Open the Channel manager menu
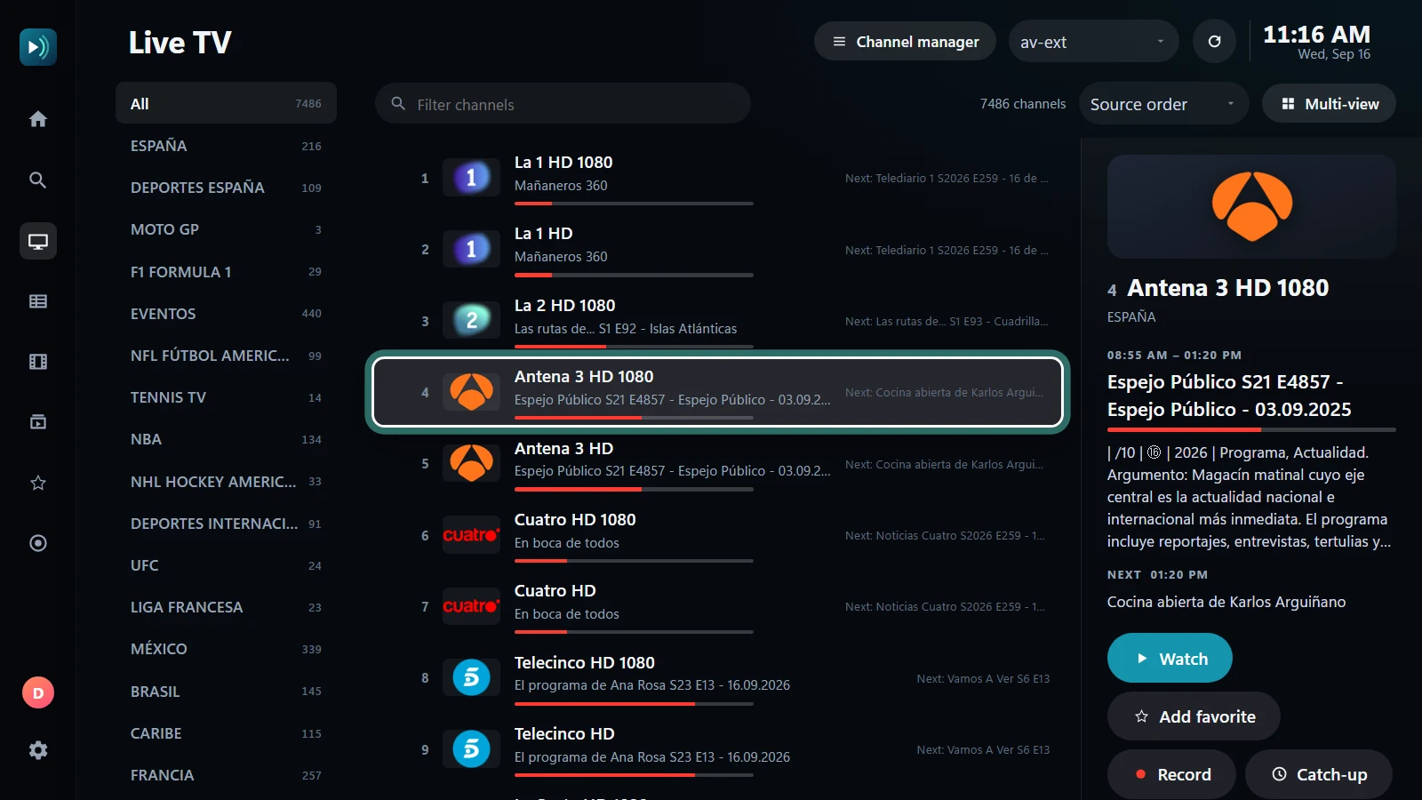1422x800 pixels. 905,42
